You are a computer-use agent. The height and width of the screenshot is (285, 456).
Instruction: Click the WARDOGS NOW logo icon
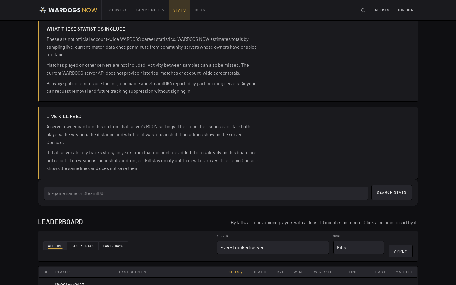pyautogui.click(x=42, y=10)
